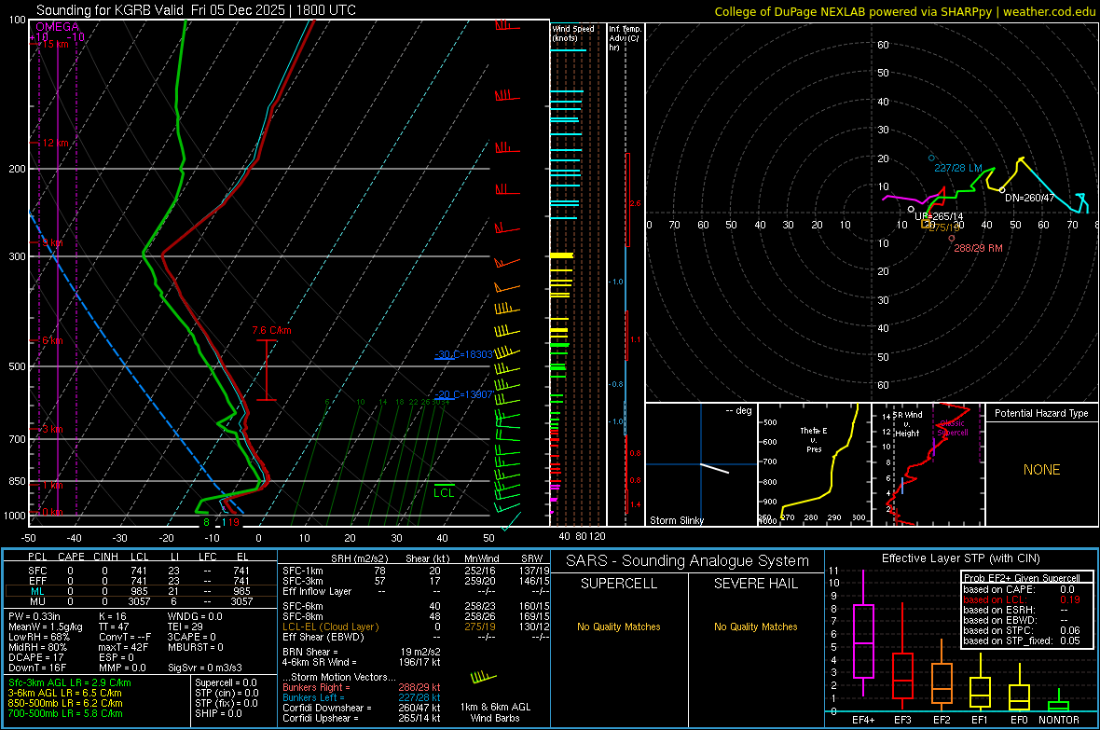Click the green LCL marker on the skew-T
The height and width of the screenshot is (730, 1100).
tap(444, 491)
